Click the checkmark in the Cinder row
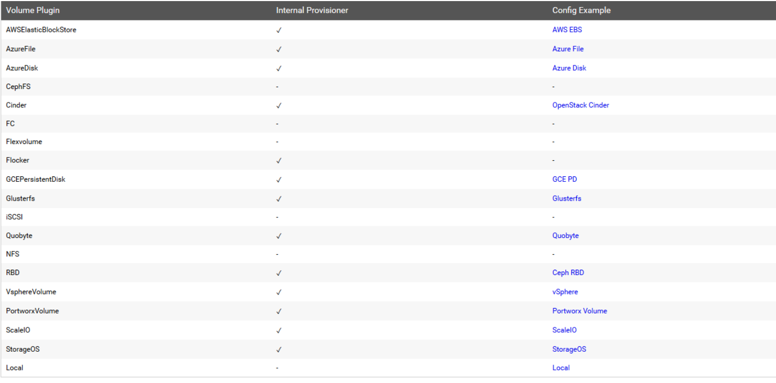Screen dimensions: 776x383 pos(279,106)
